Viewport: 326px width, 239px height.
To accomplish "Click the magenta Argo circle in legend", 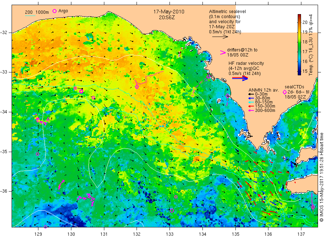I will (54, 11).
